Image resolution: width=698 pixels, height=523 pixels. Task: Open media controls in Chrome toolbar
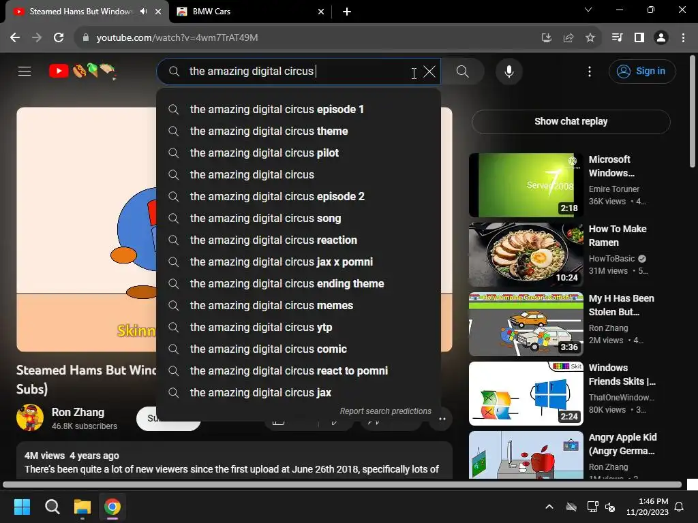point(617,38)
